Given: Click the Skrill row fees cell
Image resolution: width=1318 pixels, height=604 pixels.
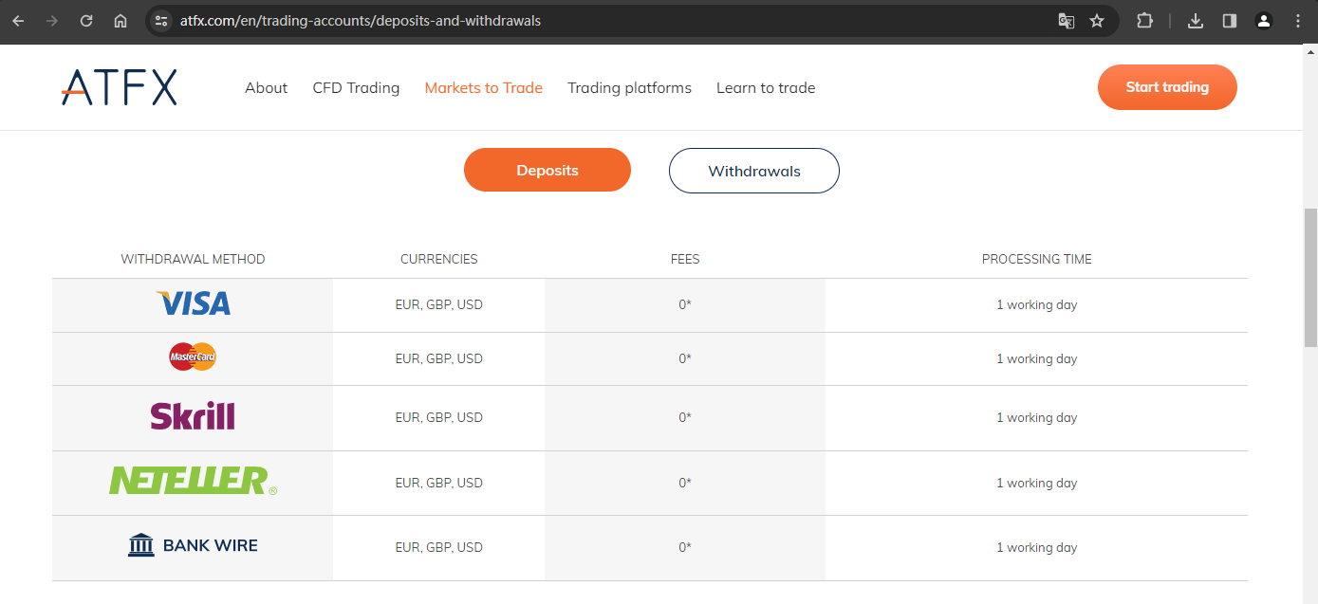Looking at the screenshot, I should [x=685, y=417].
